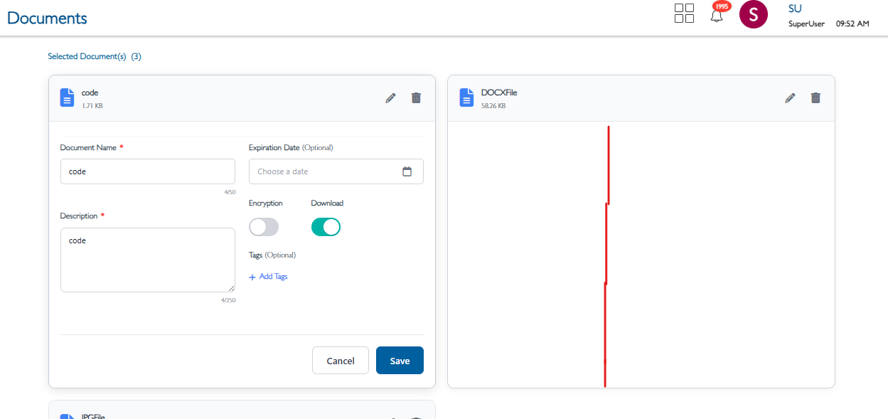
Task: Click the Add Tags link
Action: (269, 277)
